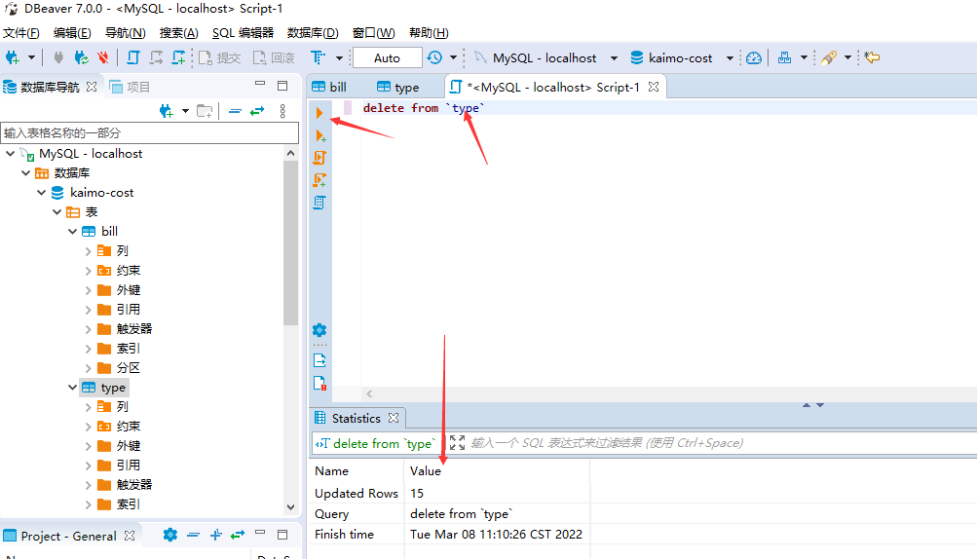Execute script in separate tabs icon

[x=319, y=180]
